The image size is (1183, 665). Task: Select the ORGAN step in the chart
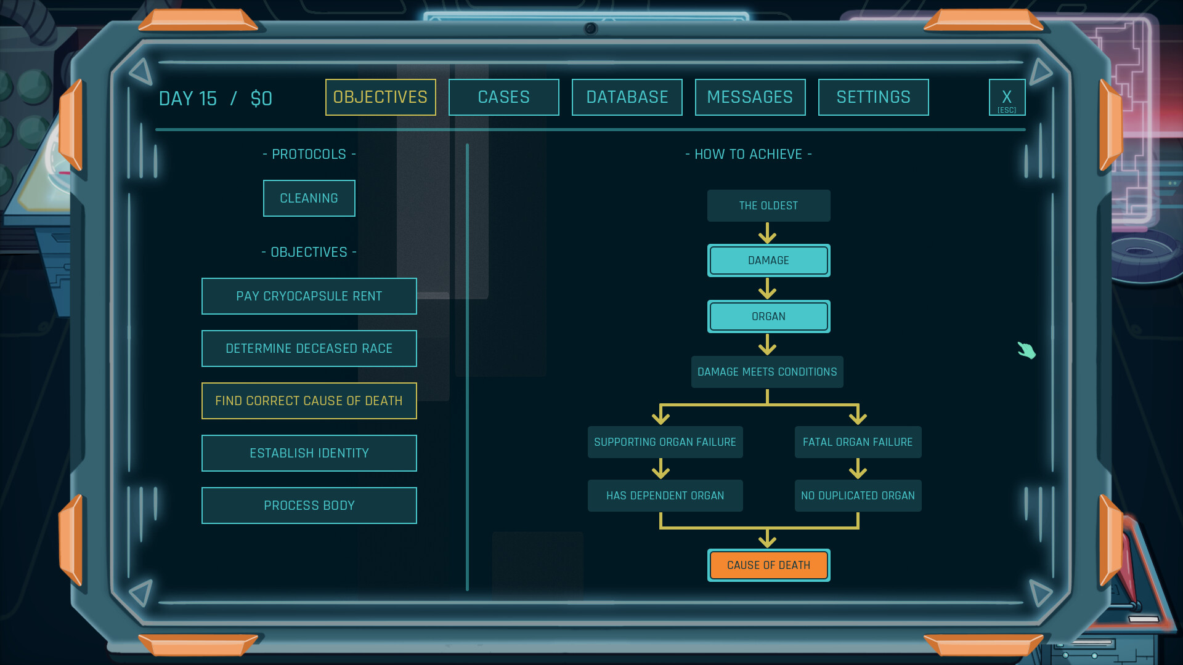[x=768, y=316]
